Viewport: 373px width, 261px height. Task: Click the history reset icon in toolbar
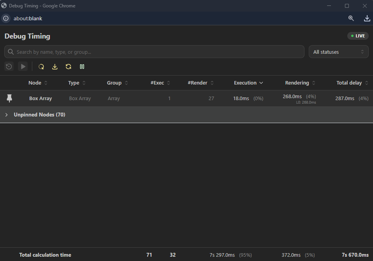click(x=9, y=67)
